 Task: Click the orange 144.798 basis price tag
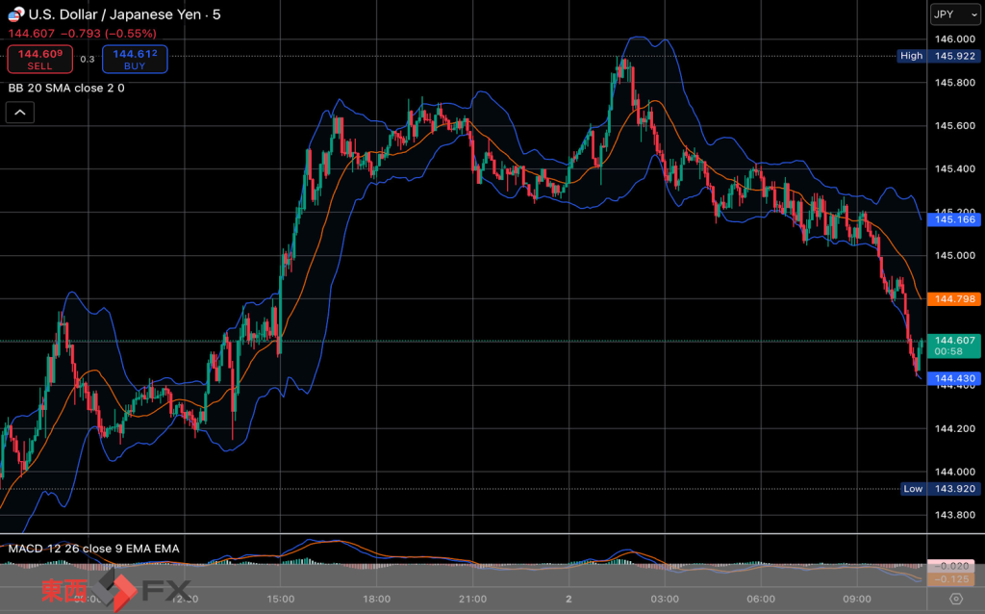(x=954, y=299)
